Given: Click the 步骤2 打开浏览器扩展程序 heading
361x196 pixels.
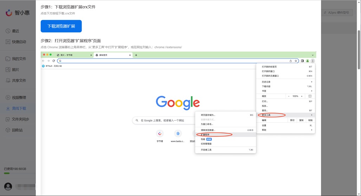Looking at the screenshot, I should 71,41.
